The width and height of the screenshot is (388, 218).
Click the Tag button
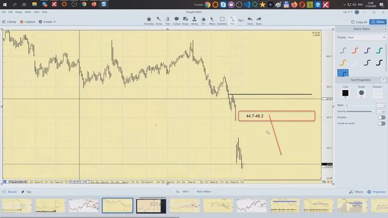[26, 192]
